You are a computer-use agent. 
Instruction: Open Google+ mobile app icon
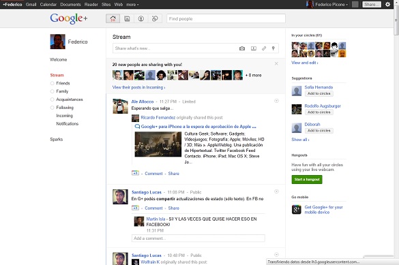click(297, 210)
